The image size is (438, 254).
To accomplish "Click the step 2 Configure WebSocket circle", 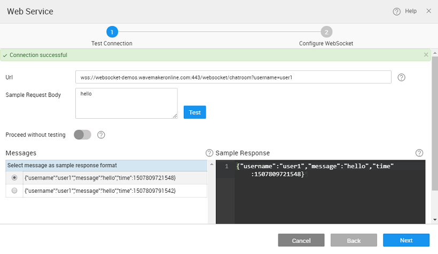I will (326, 31).
